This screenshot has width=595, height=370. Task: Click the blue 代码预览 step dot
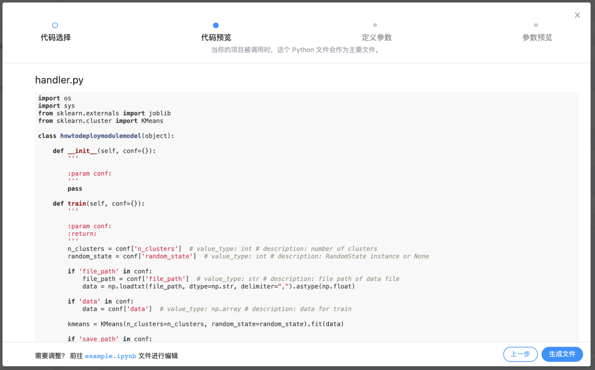[216, 25]
